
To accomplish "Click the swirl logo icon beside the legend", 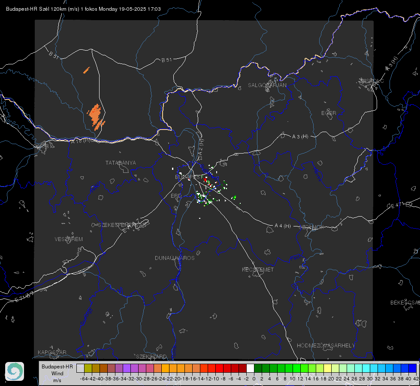I will pyautogui.click(x=15, y=371).
